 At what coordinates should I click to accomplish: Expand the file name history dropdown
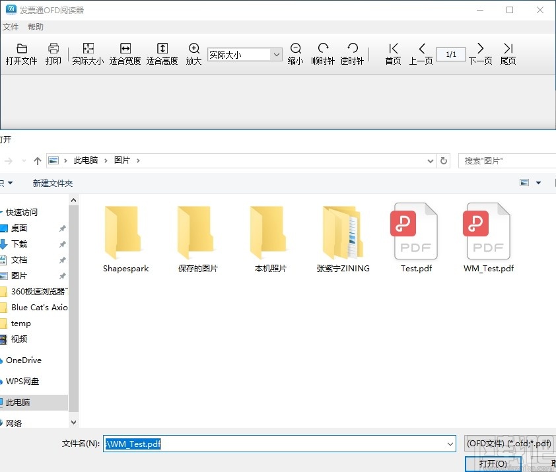(x=450, y=444)
